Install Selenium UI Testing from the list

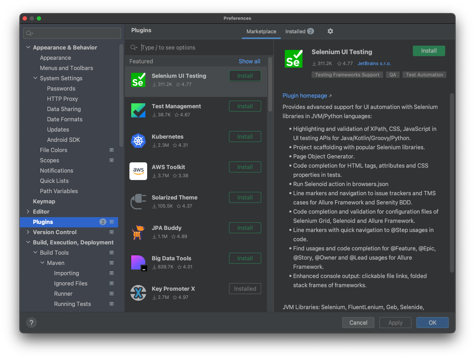click(245, 76)
